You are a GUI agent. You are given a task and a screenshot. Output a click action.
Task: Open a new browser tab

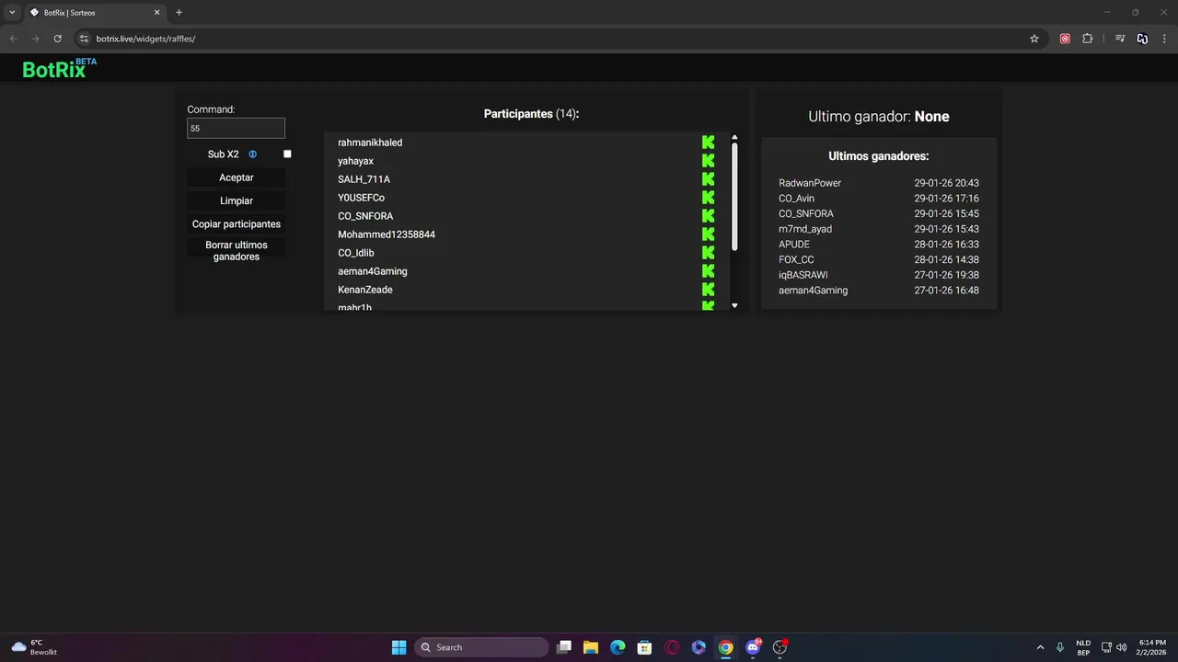(179, 13)
